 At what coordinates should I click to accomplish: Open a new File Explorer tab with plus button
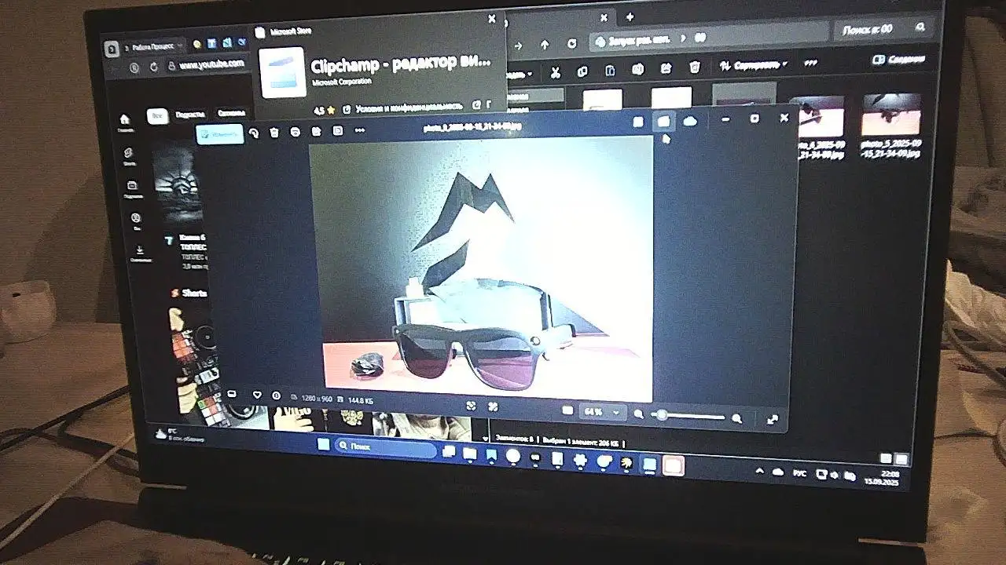tap(630, 17)
